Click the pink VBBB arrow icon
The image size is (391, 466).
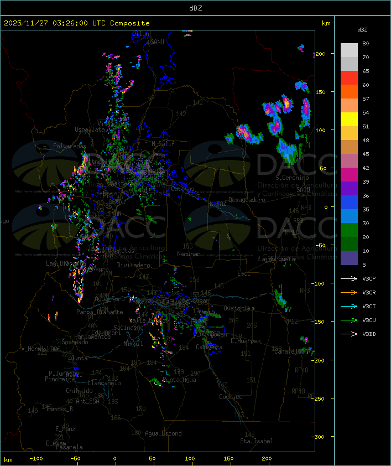[x=349, y=334]
